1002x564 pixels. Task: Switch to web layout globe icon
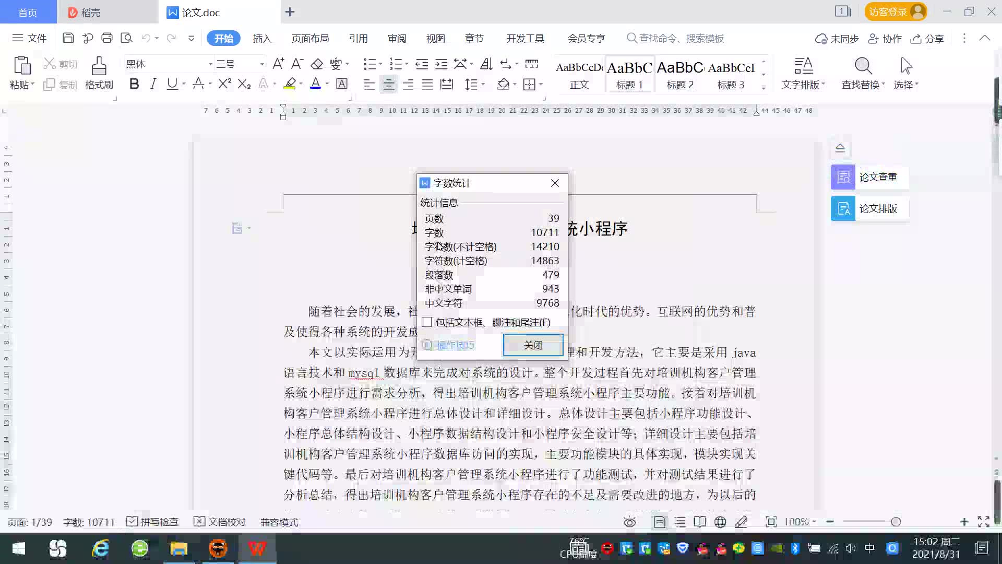pos(720,522)
